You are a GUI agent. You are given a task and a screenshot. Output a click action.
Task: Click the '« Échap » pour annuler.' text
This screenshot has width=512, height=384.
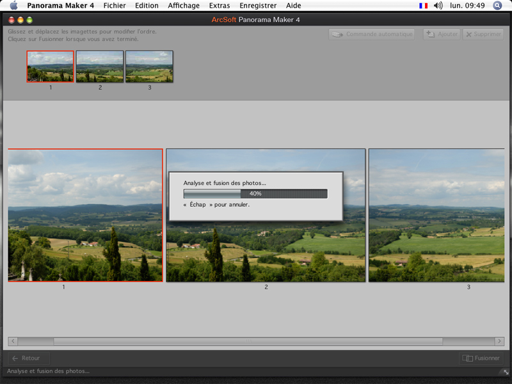(x=216, y=205)
